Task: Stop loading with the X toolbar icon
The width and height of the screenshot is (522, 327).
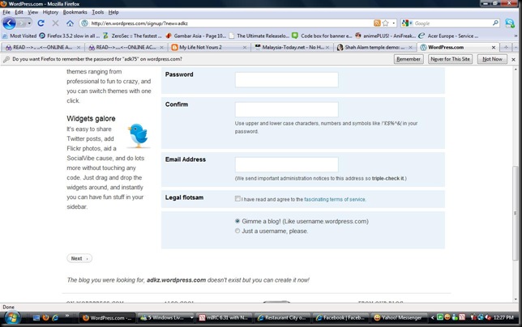Action: point(55,23)
